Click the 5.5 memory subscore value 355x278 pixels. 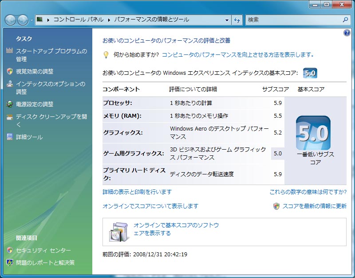(x=278, y=116)
